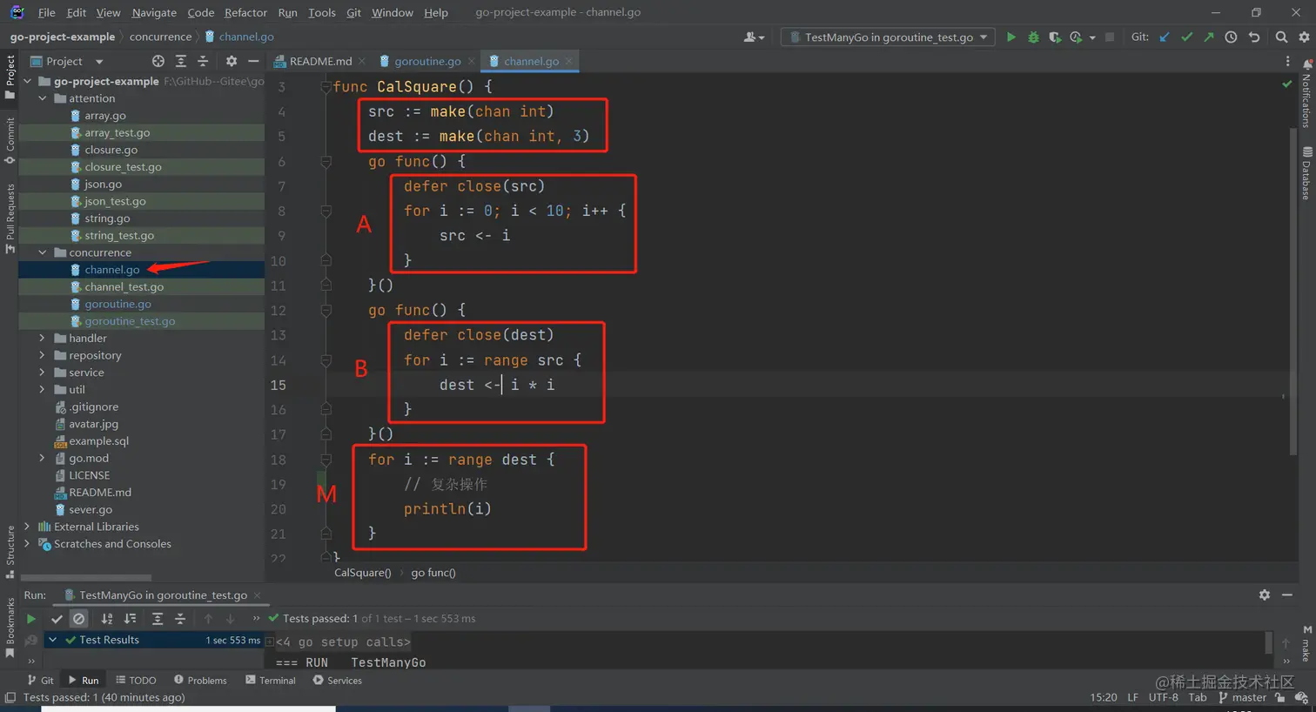Image resolution: width=1316 pixels, height=712 pixels.
Task: Rollback changes with the undo arrow icon
Action: pos(1254,37)
